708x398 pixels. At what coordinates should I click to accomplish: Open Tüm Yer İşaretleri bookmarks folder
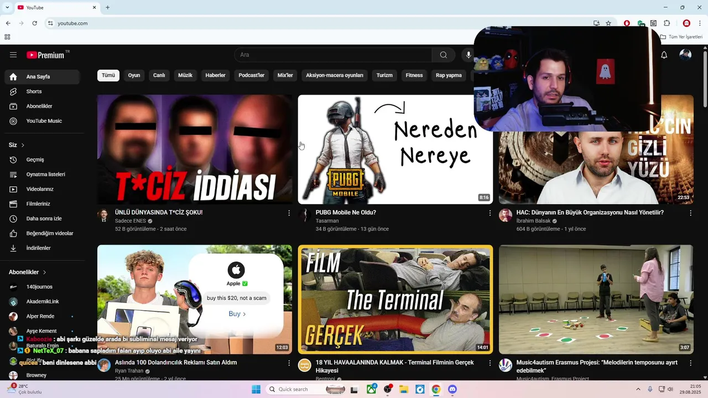coord(681,37)
